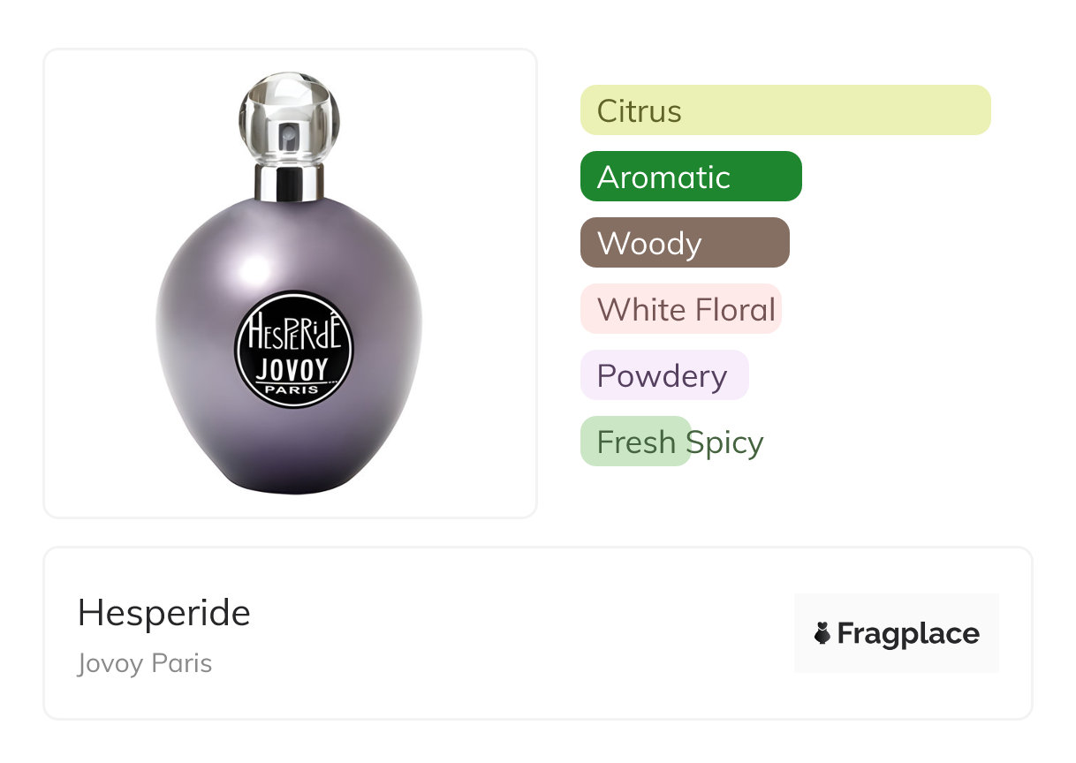Pick the pink White Floral accord bar
The width and height of the screenshot is (1076, 763).
681,309
